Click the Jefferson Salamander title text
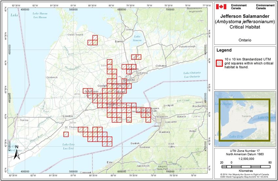The width and height of the screenshot is (278, 181). pyautogui.click(x=245, y=16)
